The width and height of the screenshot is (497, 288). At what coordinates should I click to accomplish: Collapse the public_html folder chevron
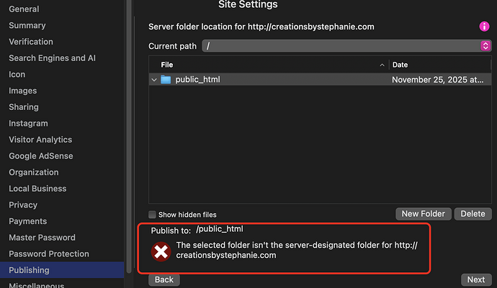pos(154,80)
